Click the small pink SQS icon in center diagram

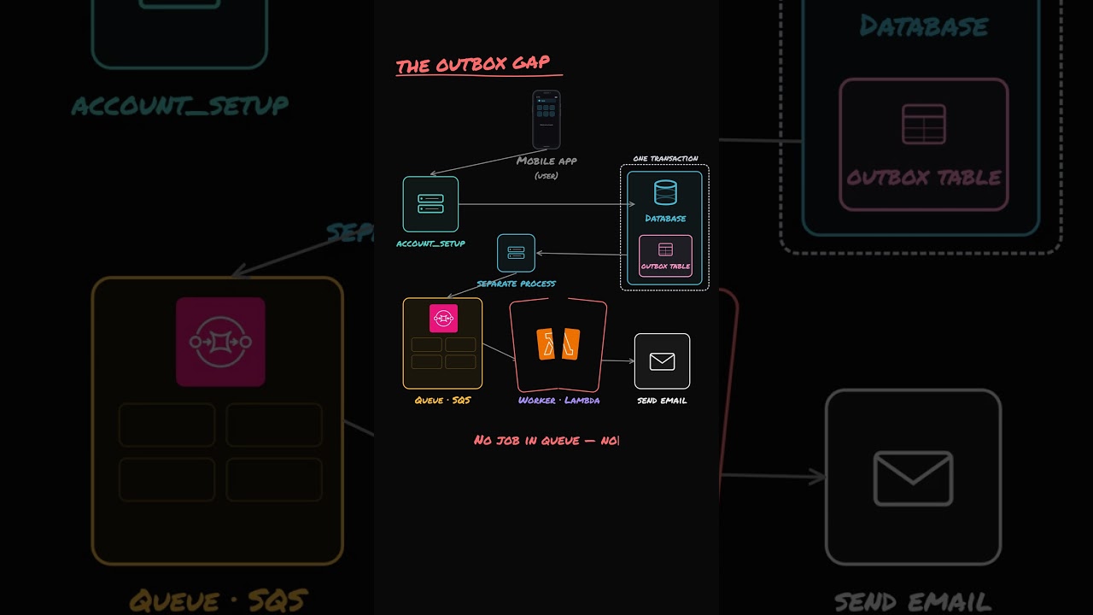click(443, 319)
